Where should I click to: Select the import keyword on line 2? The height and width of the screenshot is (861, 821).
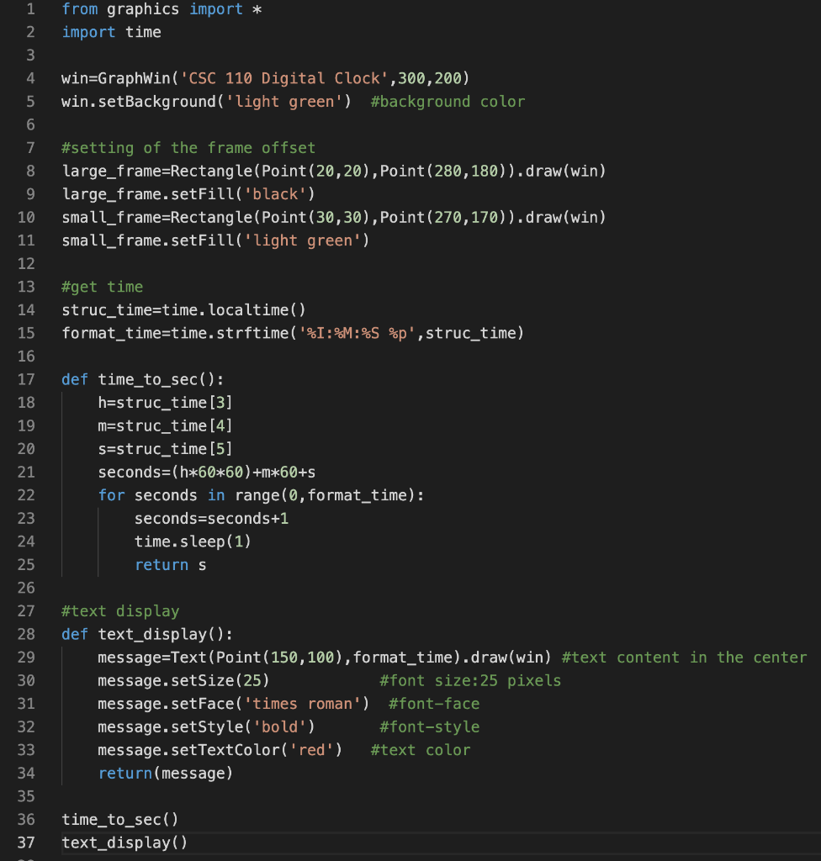click(x=88, y=32)
